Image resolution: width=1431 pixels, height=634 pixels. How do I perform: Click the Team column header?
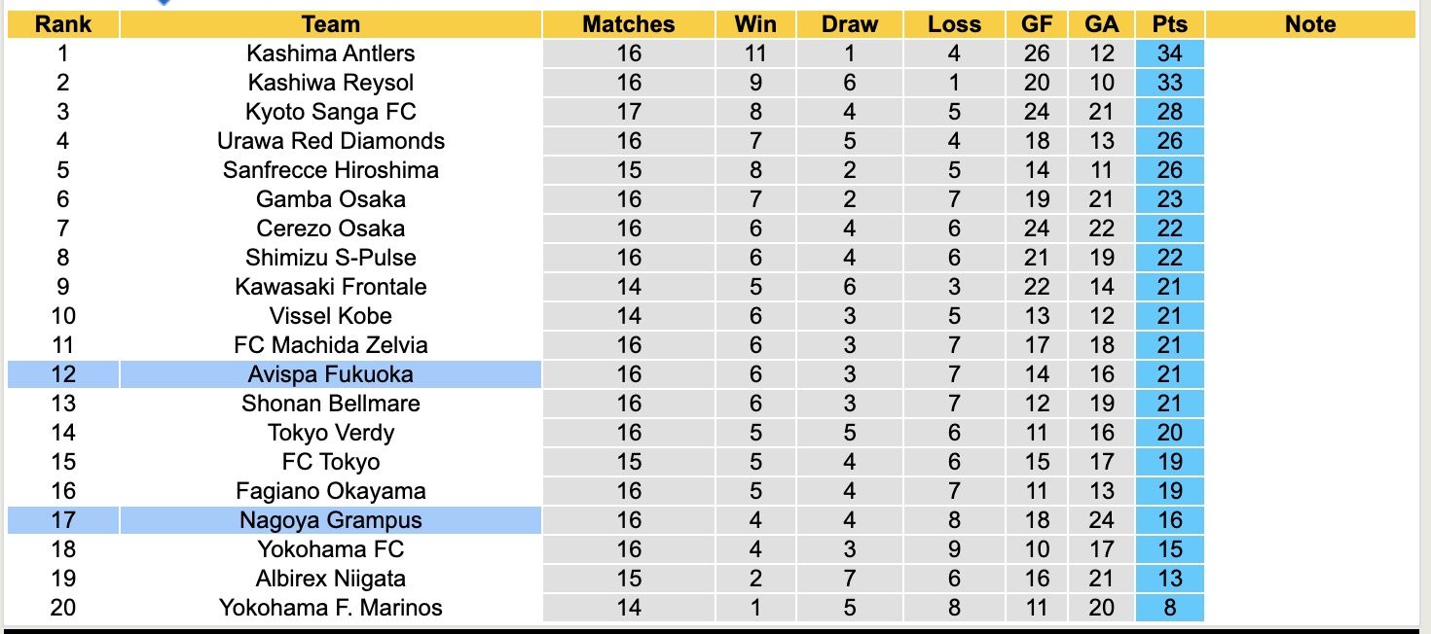(x=331, y=24)
